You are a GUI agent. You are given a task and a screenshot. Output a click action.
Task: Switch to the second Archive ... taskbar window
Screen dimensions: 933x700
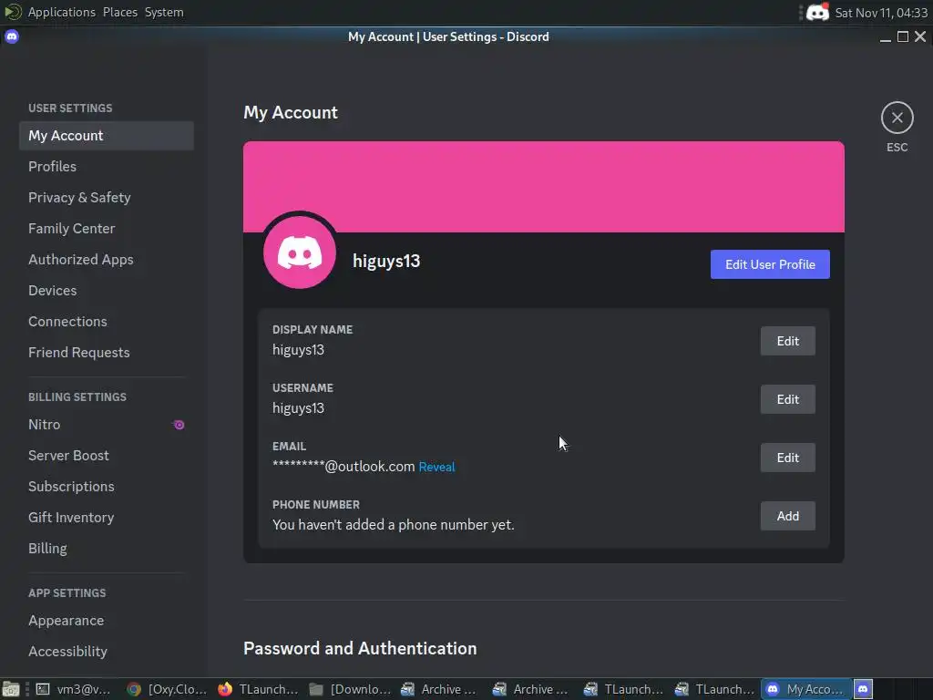click(530, 689)
